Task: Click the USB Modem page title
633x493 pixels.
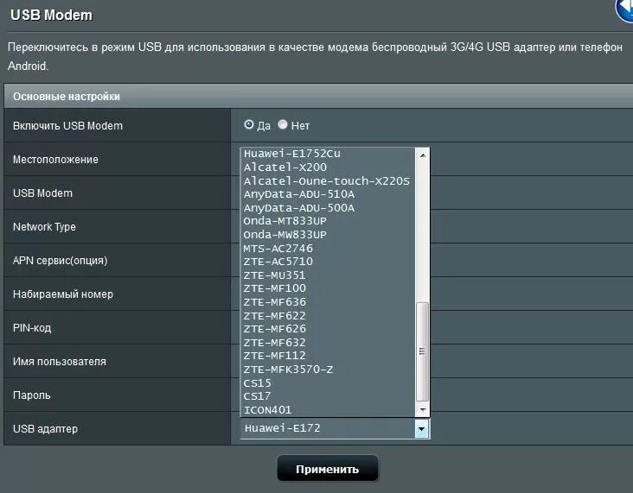Action: pyautogui.click(x=51, y=15)
